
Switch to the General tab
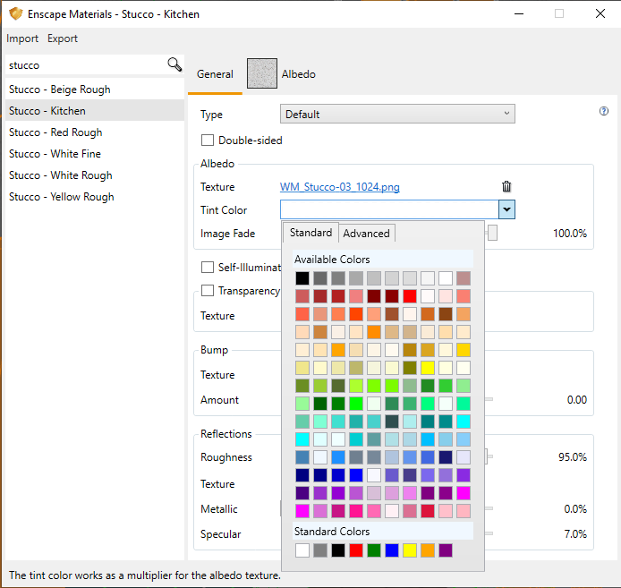(215, 74)
